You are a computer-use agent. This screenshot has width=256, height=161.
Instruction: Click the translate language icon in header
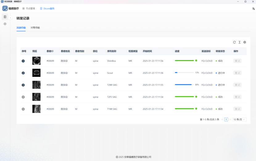click(x=253, y=9)
